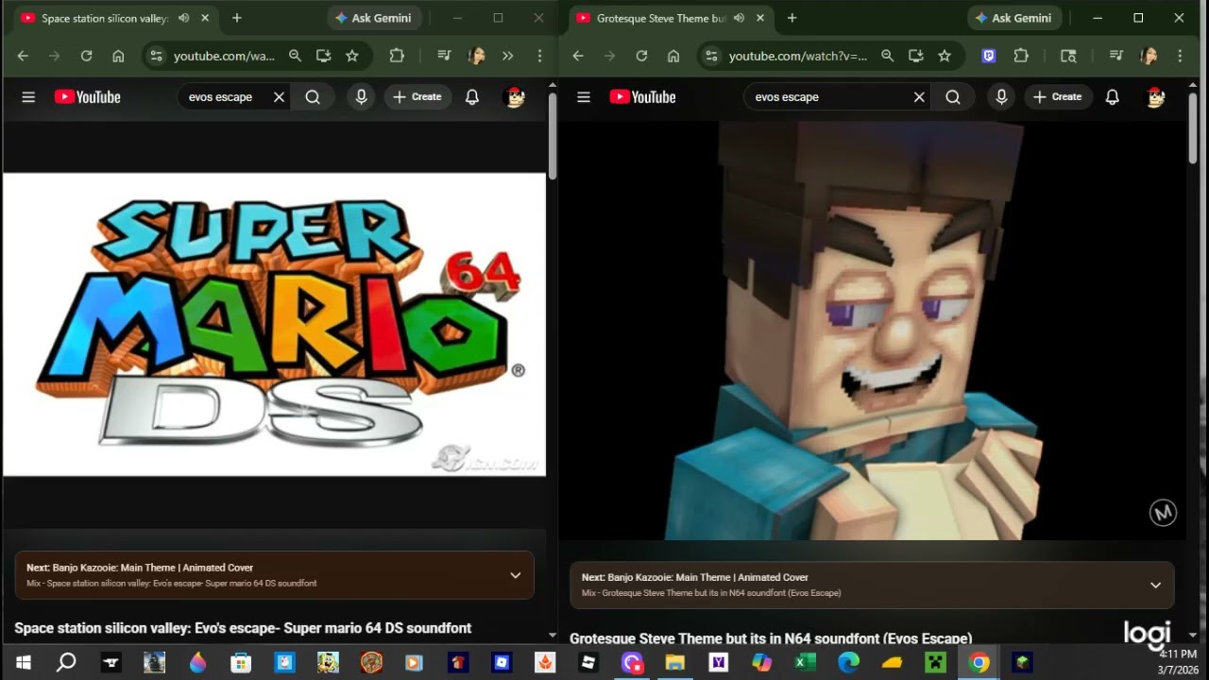The width and height of the screenshot is (1209, 680).
Task: Clear the search text in left window
Action: [x=279, y=97]
